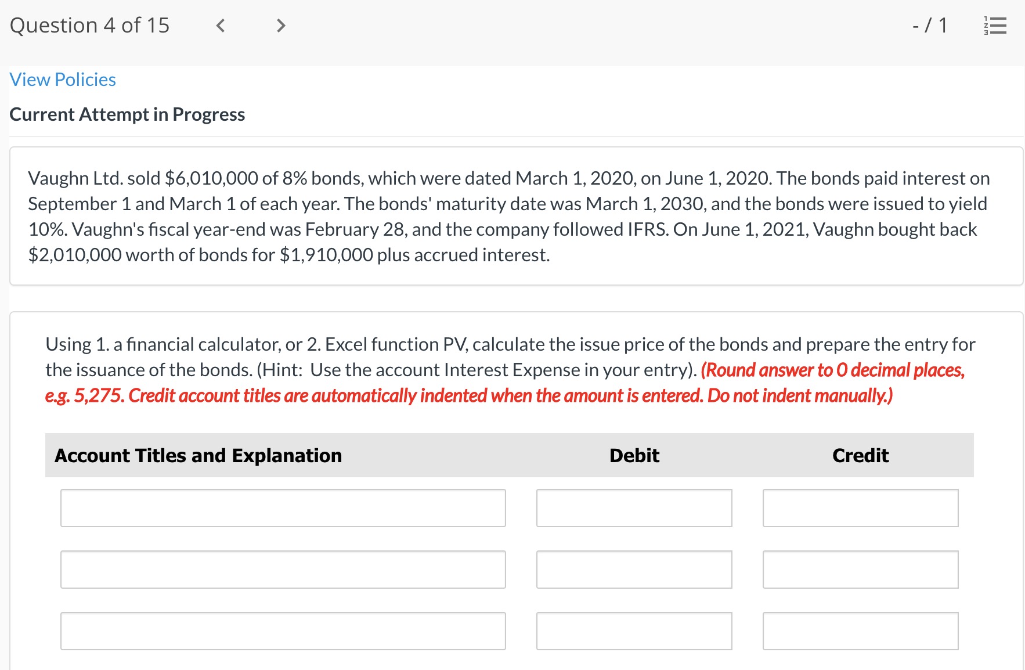Image resolution: width=1025 pixels, height=670 pixels.
Task: Click the third Account Titles input box
Action: (x=283, y=631)
